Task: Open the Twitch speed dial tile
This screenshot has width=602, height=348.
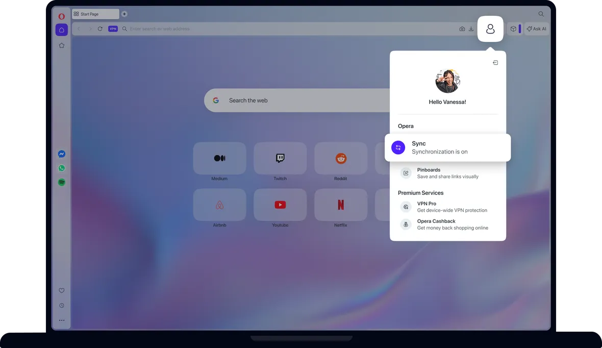Action: coord(280,158)
